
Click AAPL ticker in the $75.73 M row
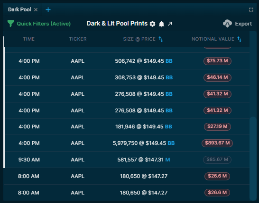pyautogui.click(x=78, y=61)
